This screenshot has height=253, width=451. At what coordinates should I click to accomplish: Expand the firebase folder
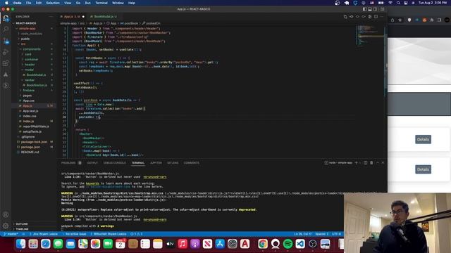28,91
